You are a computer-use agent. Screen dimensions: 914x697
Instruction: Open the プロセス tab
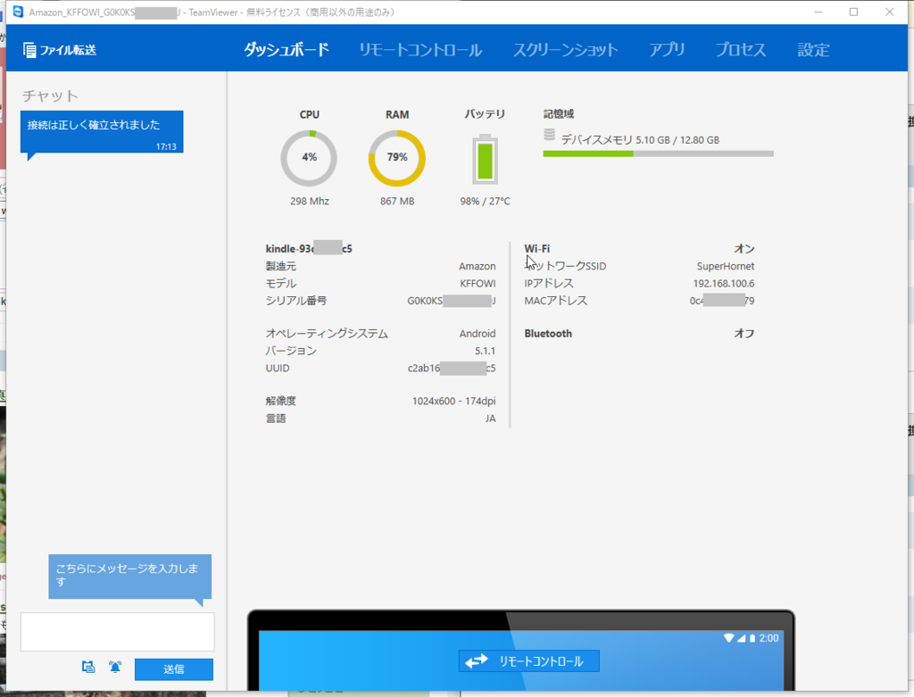click(x=740, y=50)
